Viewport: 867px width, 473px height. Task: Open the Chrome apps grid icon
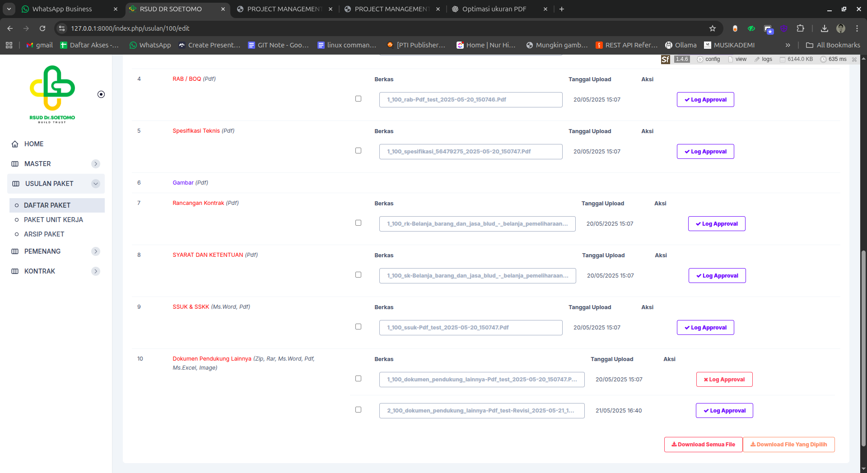tap(9, 45)
